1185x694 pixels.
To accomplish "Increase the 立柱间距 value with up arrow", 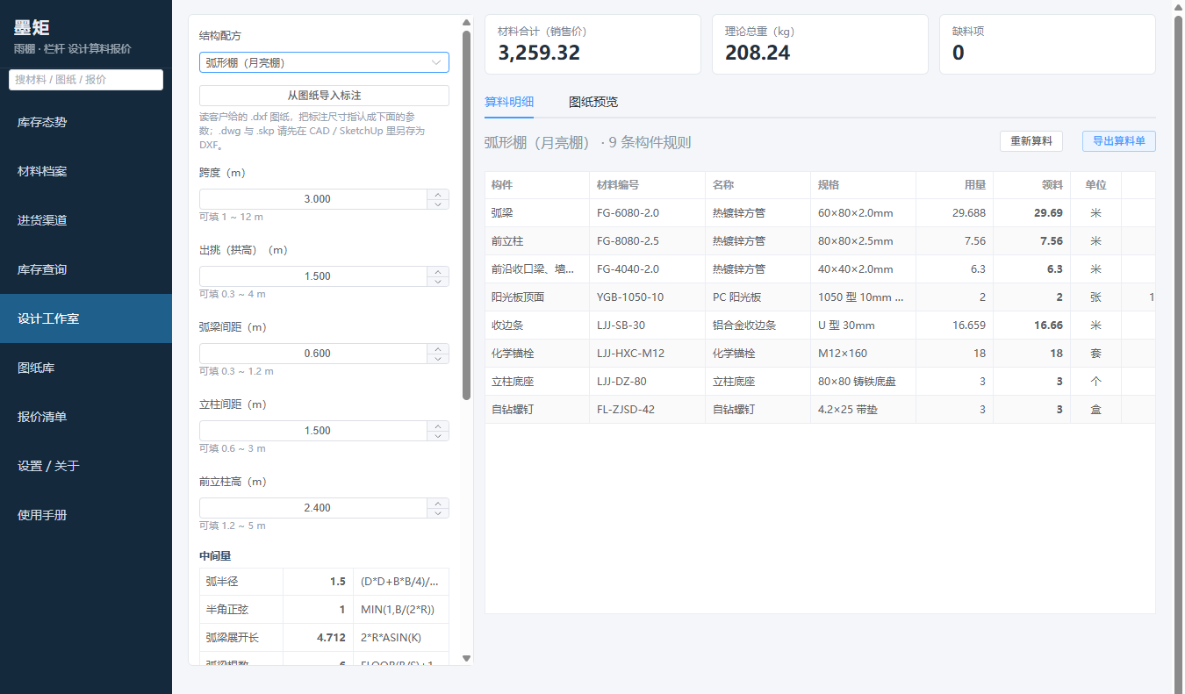I will click(x=438, y=426).
